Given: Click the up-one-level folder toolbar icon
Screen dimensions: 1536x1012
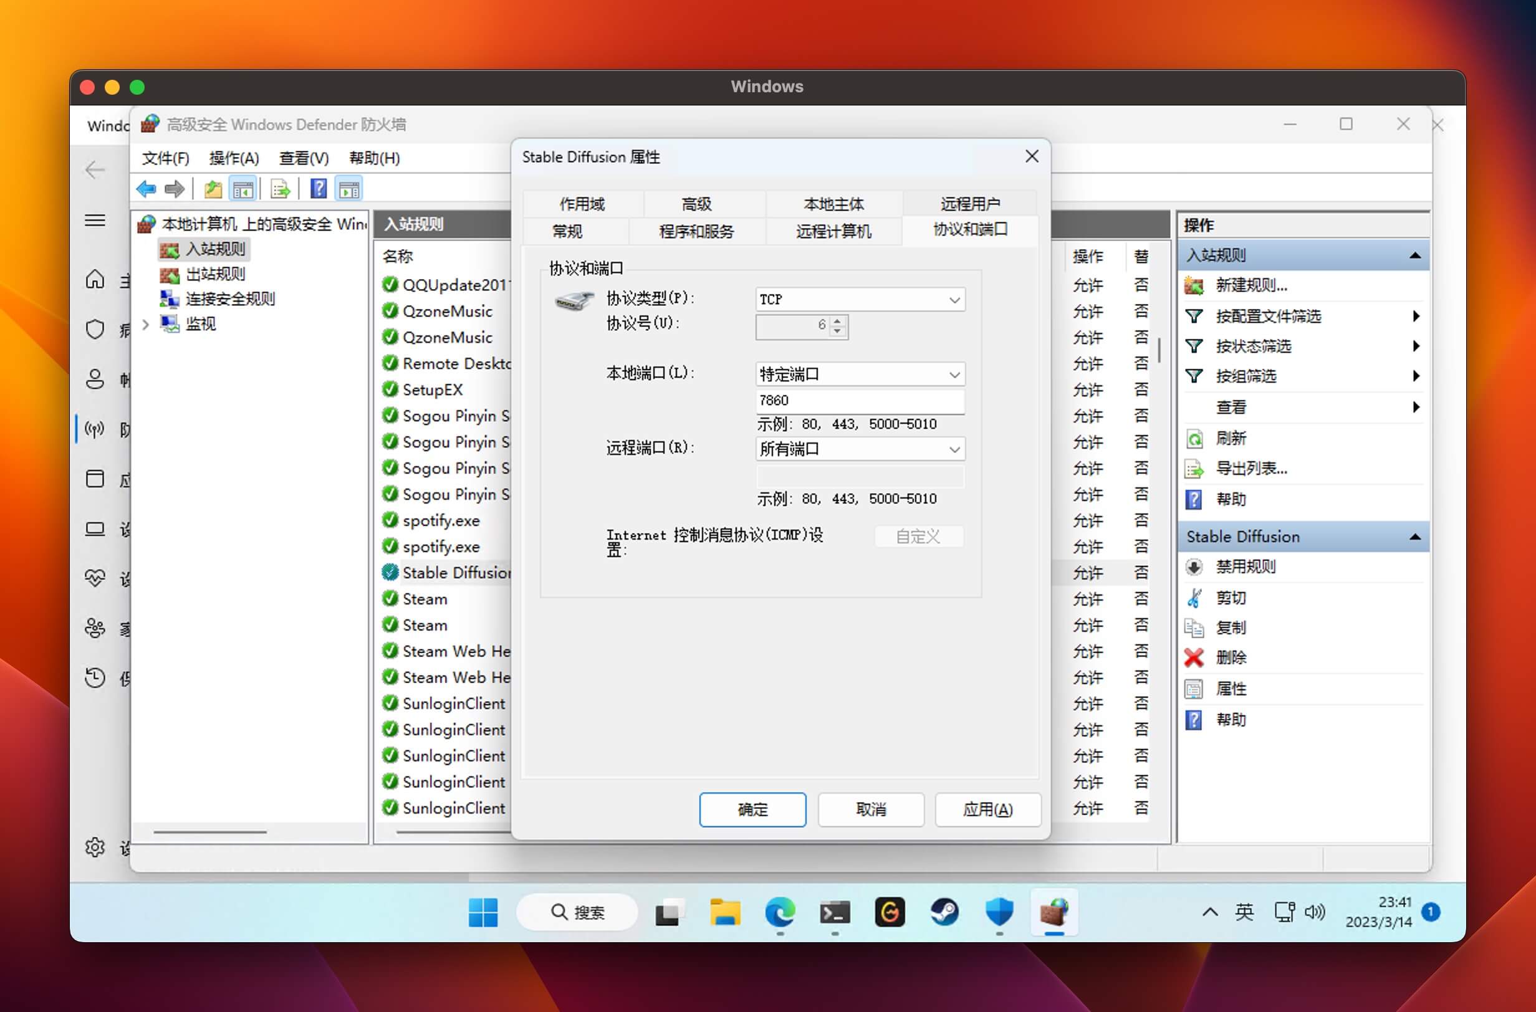Looking at the screenshot, I should [213, 189].
